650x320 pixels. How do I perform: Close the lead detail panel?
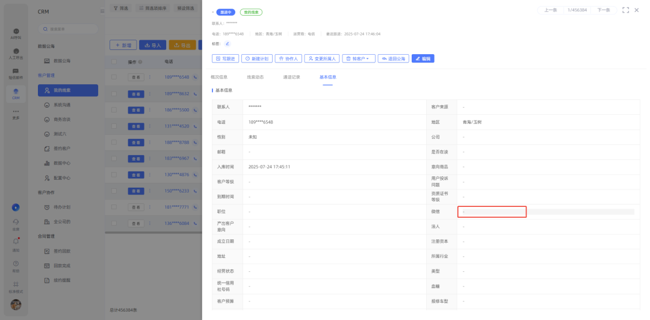click(x=637, y=10)
